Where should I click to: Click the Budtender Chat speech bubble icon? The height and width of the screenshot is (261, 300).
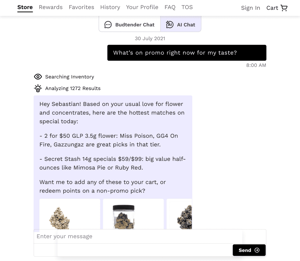click(x=108, y=25)
